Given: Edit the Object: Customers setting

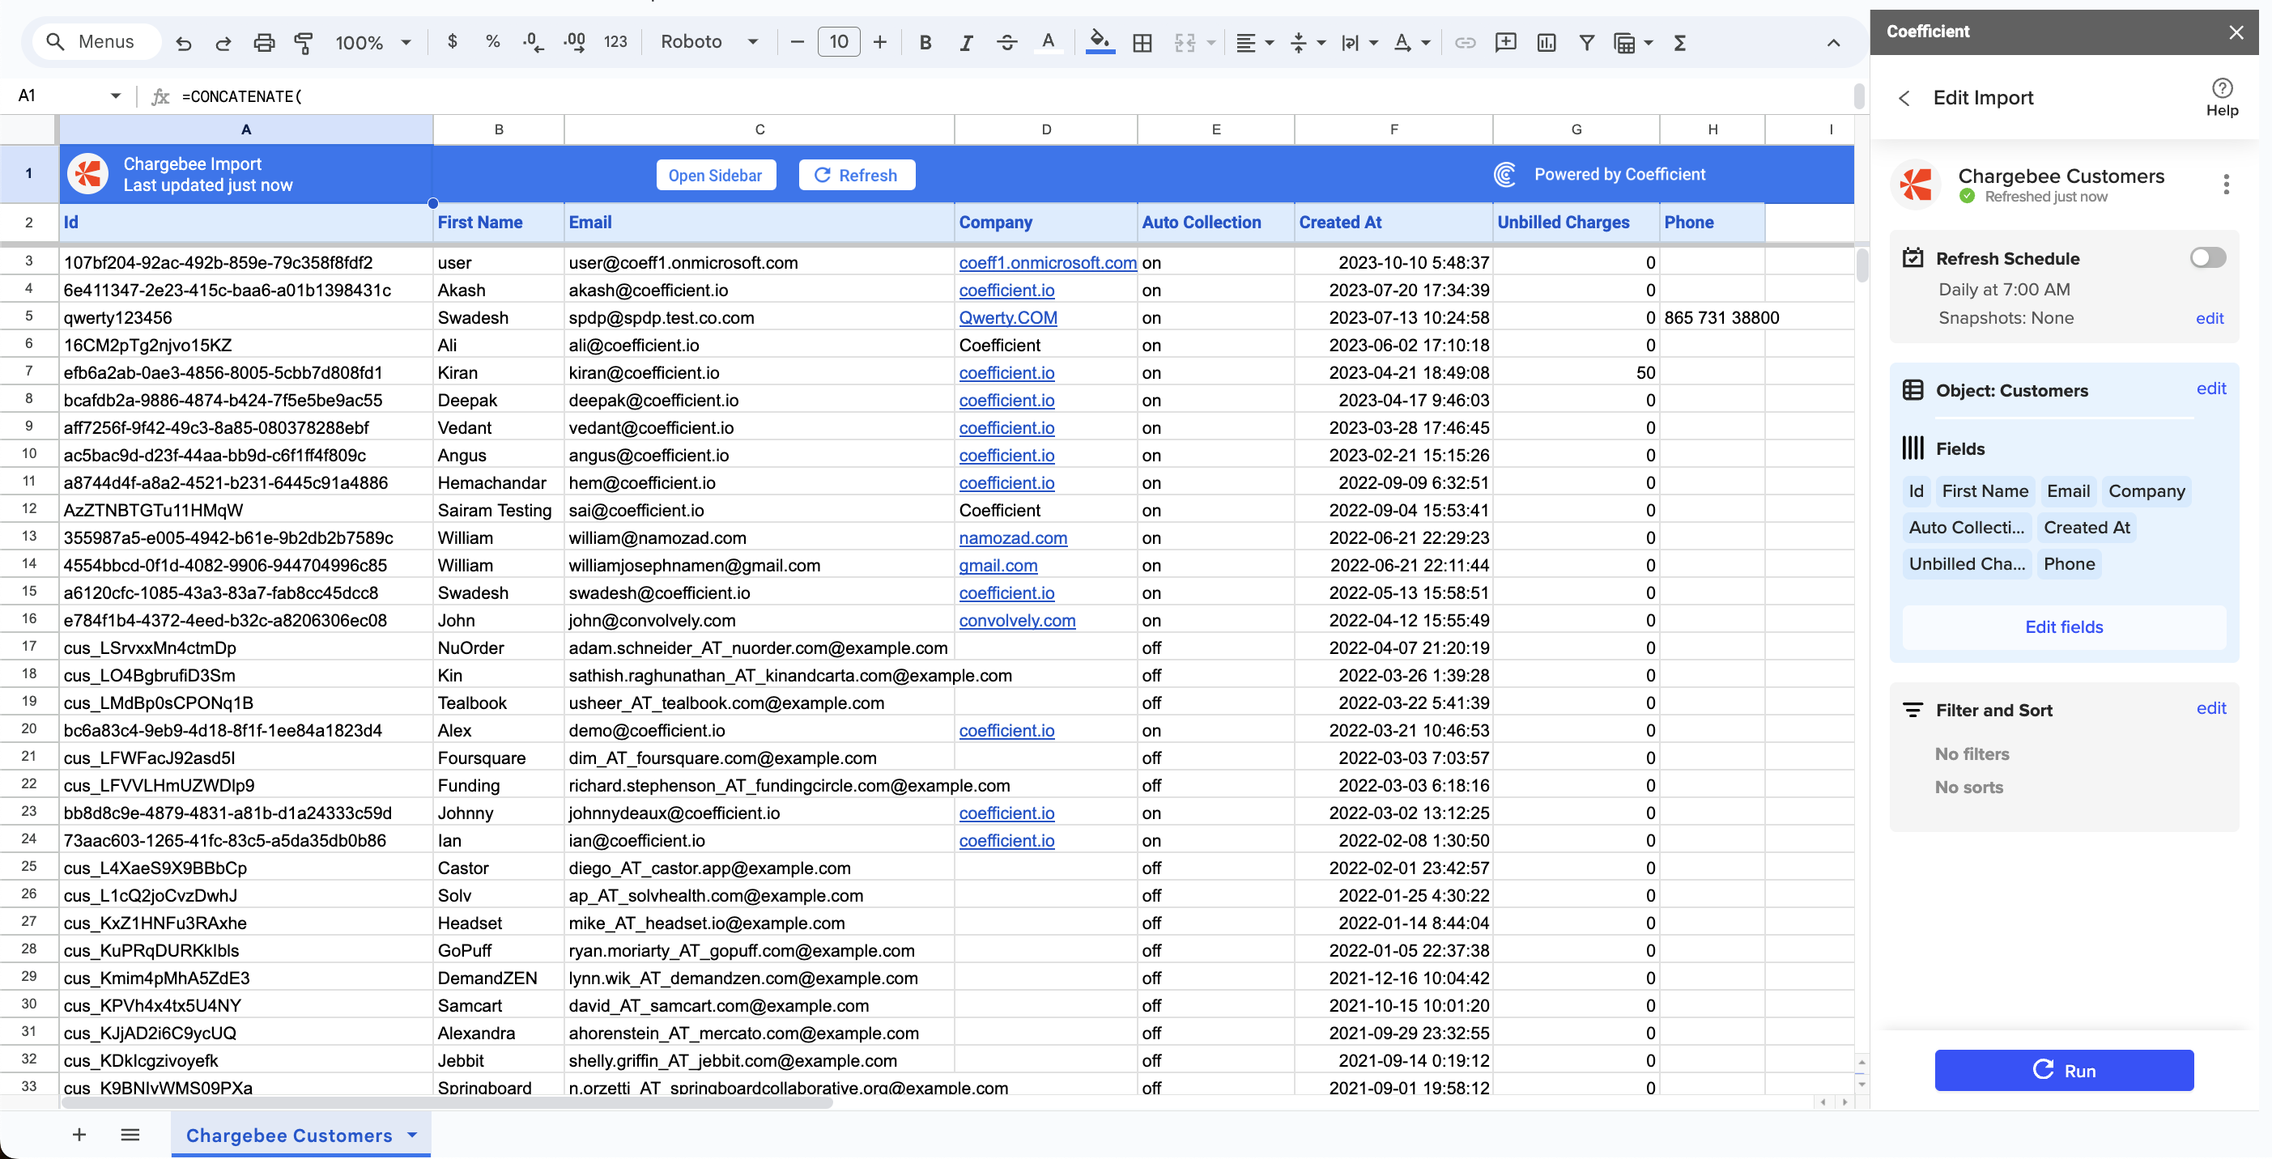Looking at the screenshot, I should tap(2211, 388).
